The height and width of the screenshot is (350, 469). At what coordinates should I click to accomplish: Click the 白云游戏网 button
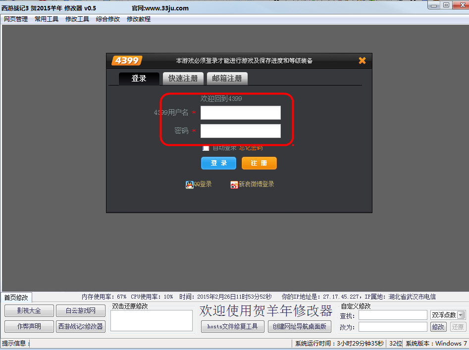(80, 310)
